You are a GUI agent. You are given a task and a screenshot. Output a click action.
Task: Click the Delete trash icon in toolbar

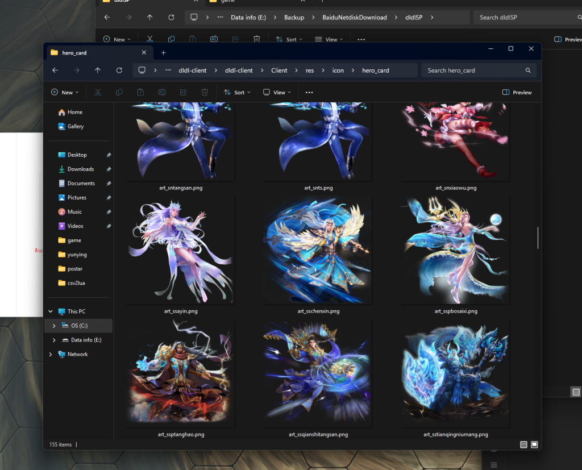point(205,92)
